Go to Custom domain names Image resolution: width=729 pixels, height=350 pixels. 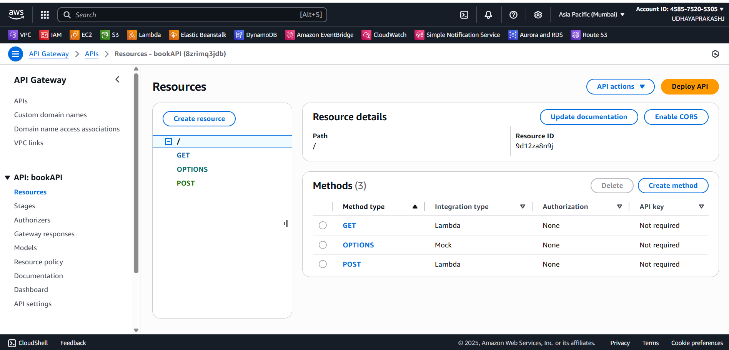tap(50, 115)
